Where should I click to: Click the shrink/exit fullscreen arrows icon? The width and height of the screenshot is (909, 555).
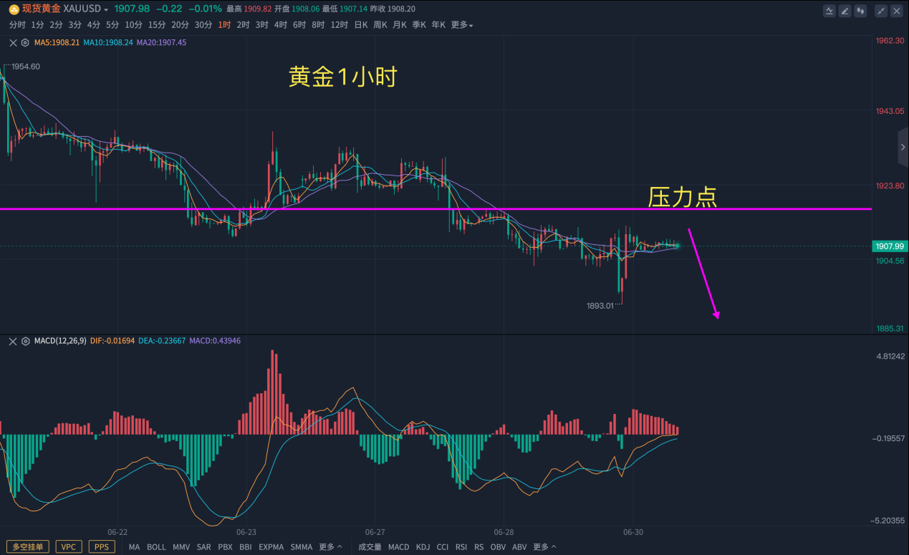[881, 11]
